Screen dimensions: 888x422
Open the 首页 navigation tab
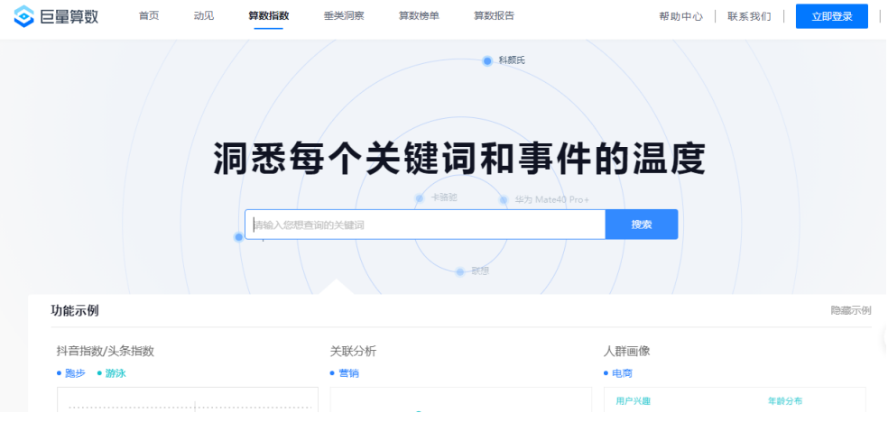coord(149,16)
